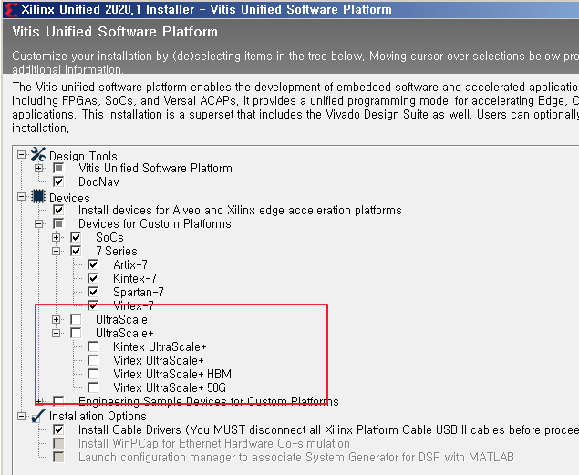Viewport: 579px width, 475px height.
Task: Collapse the Installation Options node
Action: 22,417
